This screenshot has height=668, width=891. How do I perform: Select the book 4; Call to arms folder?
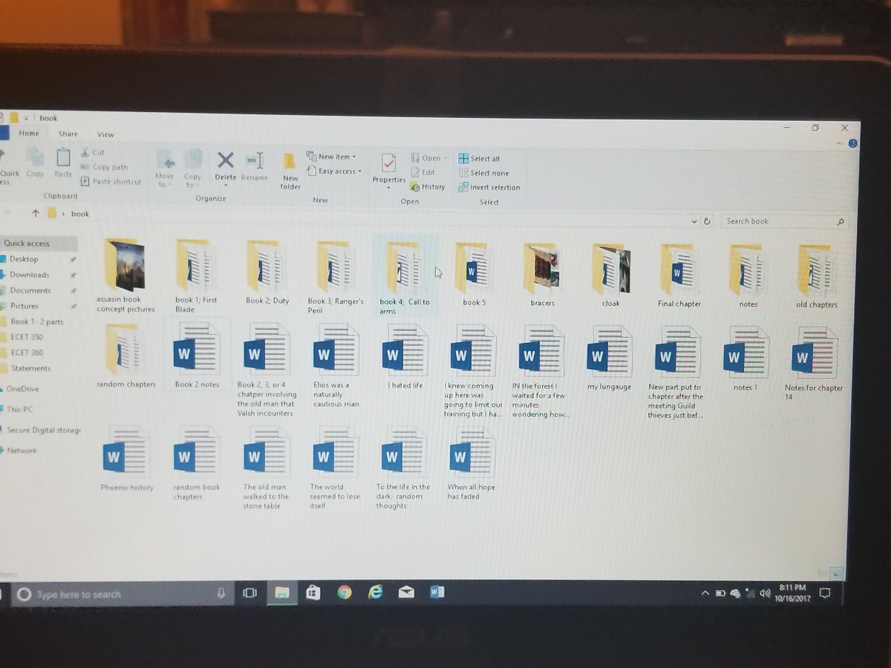pos(405,277)
